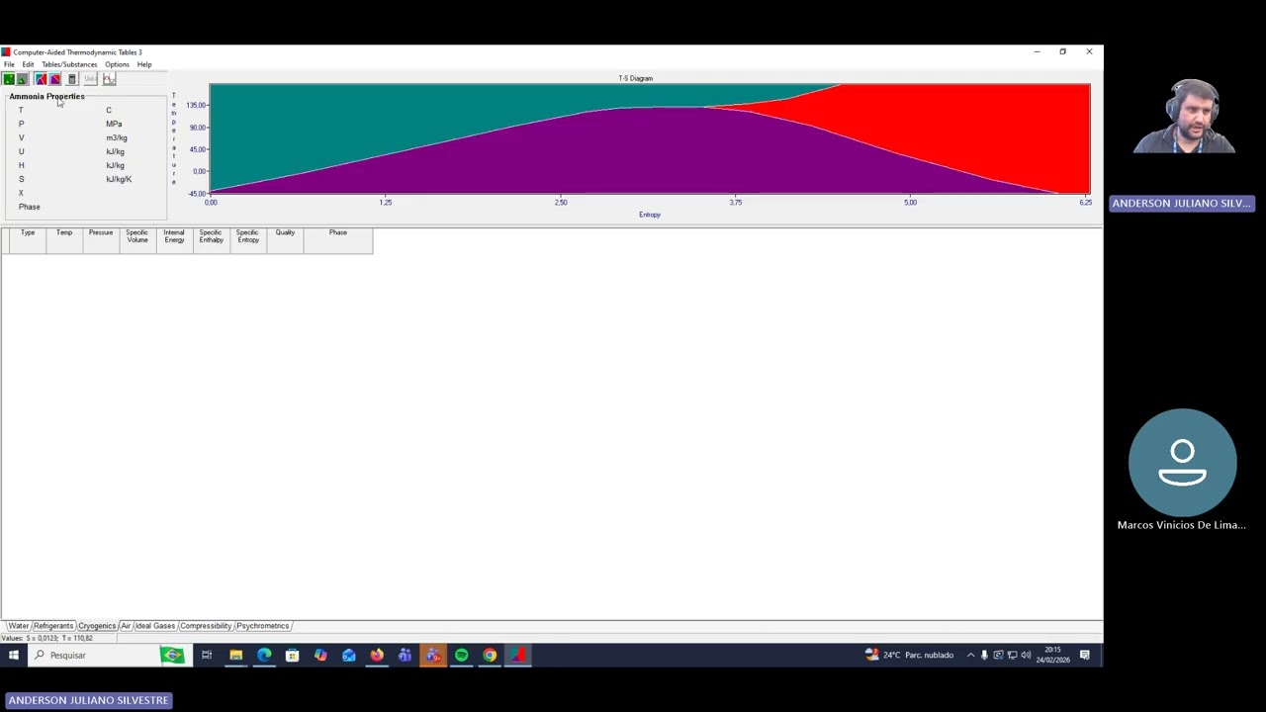Open File Explorer from the taskbar

click(x=235, y=655)
